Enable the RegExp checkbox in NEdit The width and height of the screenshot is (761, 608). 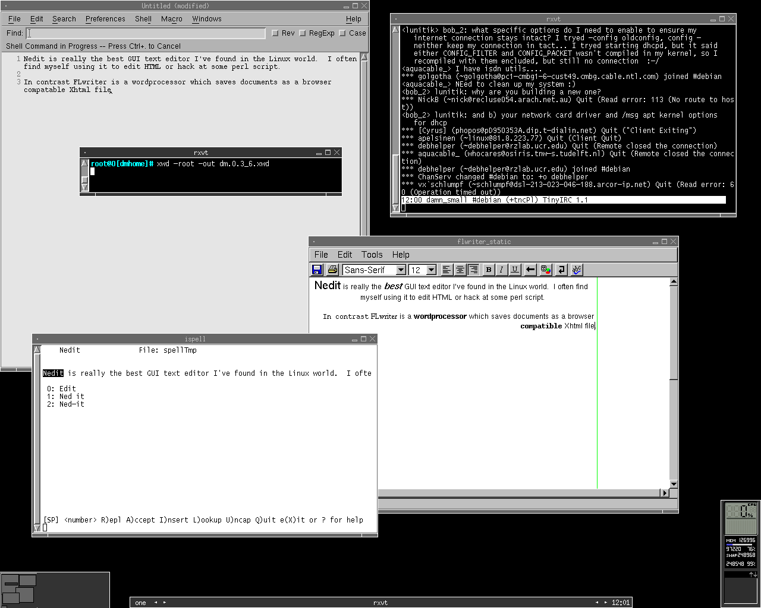[x=303, y=33]
